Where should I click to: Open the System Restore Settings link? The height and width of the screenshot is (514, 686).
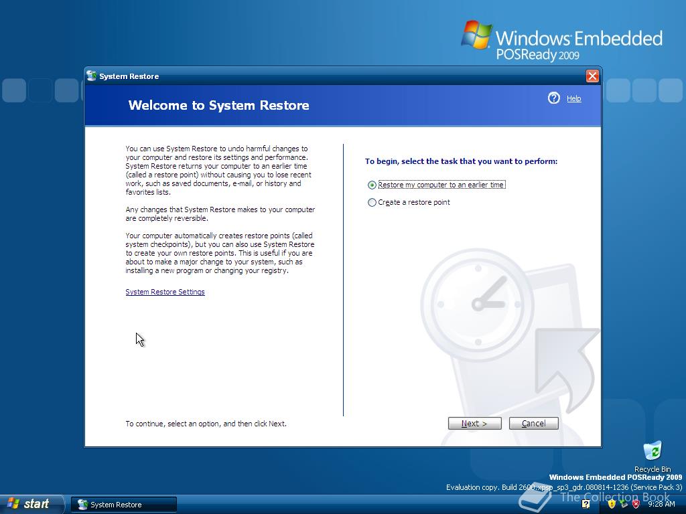(165, 292)
